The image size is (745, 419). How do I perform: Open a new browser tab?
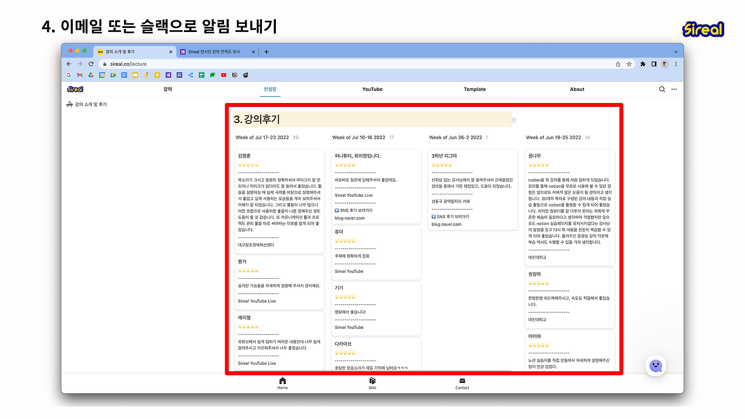coord(267,52)
